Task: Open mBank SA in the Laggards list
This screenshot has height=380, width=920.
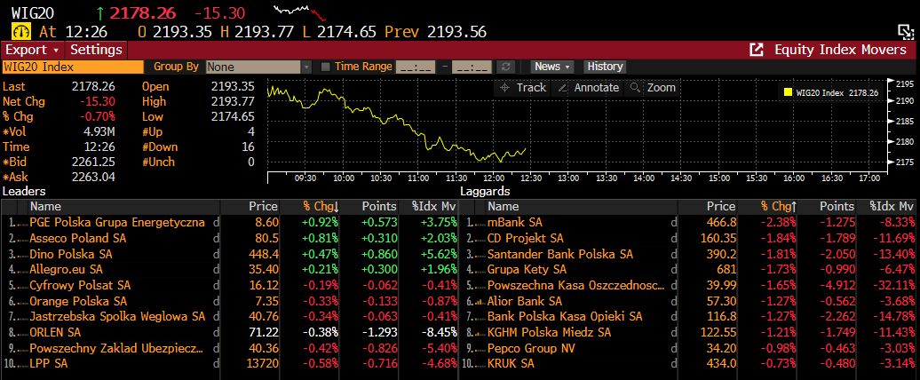Action: [x=515, y=222]
